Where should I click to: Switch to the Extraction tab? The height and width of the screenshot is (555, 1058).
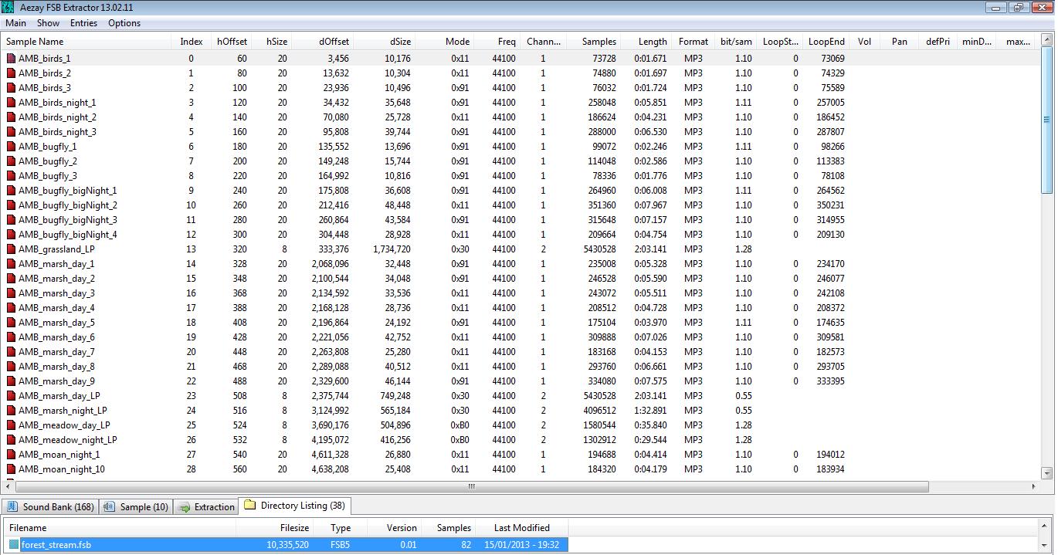pyautogui.click(x=206, y=507)
